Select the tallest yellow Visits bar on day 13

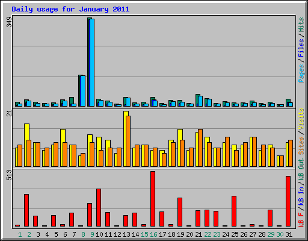126,139
